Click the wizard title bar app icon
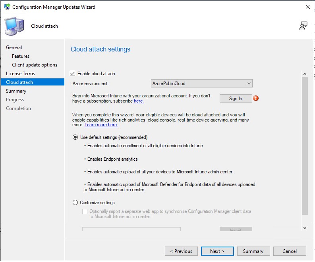Screen dimensions: 315x262 click(7, 7)
